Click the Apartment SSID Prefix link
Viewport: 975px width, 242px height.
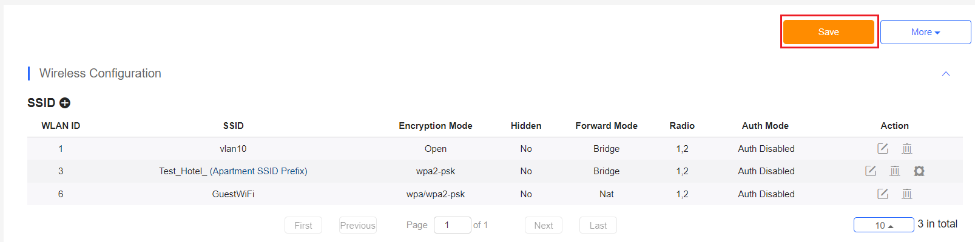(x=258, y=171)
